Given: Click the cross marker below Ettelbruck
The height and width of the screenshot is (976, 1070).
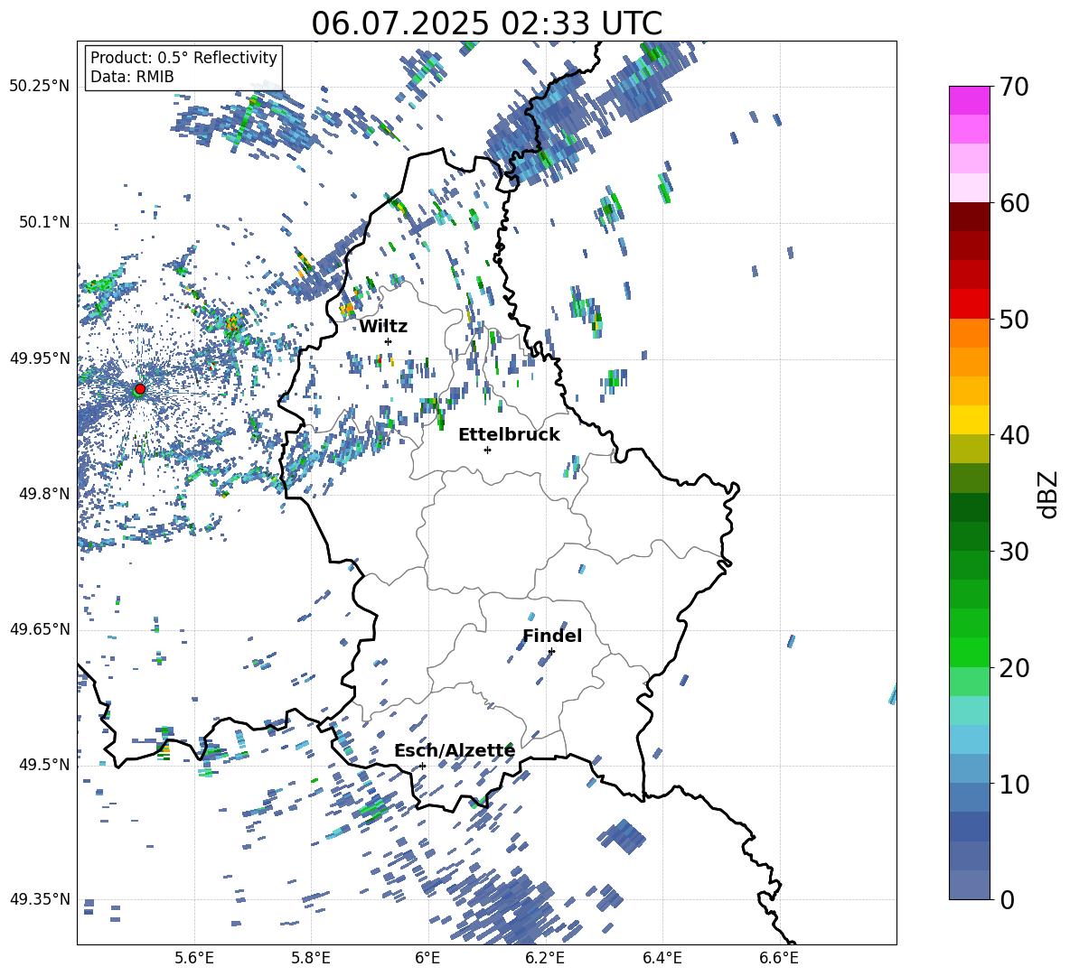Looking at the screenshot, I should coord(487,450).
